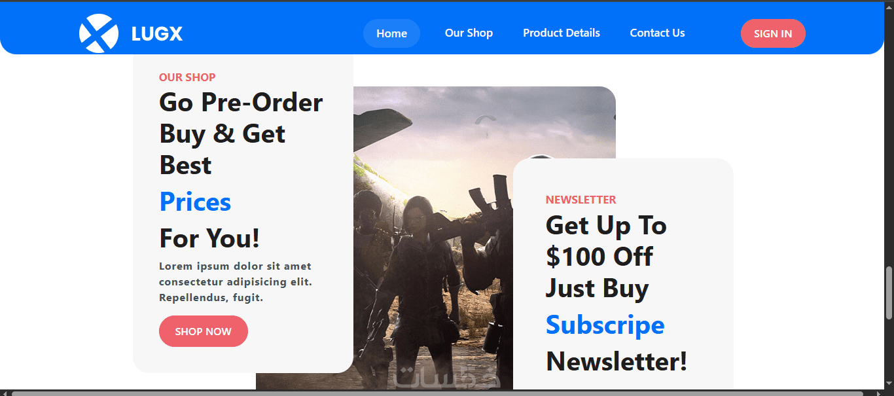This screenshot has width=894, height=396.
Task: Click the blue Subscripe heading word
Action: click(x=605, y=325)
